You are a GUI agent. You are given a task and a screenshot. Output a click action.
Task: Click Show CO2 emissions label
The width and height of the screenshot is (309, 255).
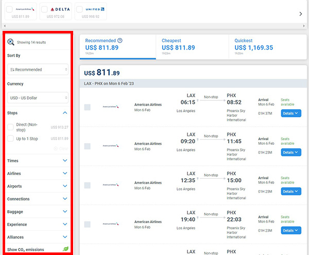pyautogui.click(x=26, y=249)
